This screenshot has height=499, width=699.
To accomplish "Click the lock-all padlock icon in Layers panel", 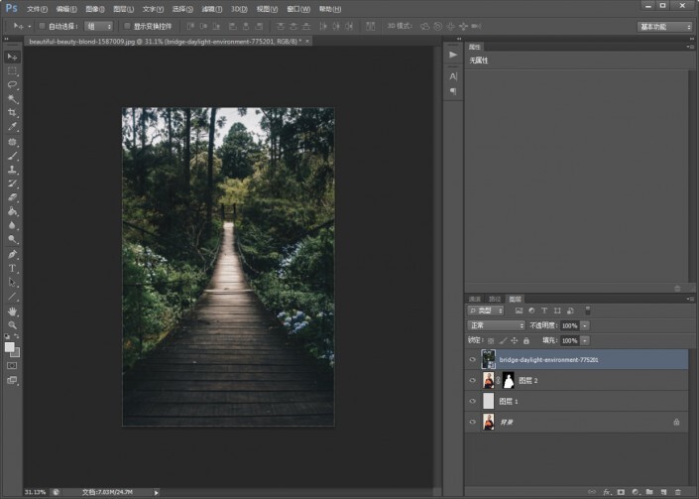I will click(x=525, y=340).
